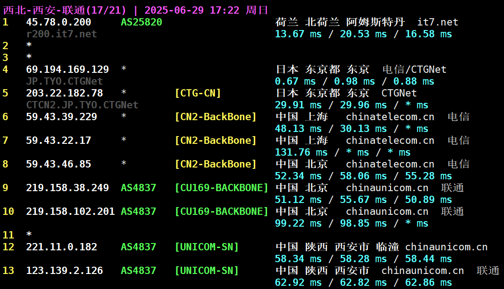Click the 中国 陕西 西安市 临潼 location text
The height and width of the screenshot is (289, 504).
337,247
